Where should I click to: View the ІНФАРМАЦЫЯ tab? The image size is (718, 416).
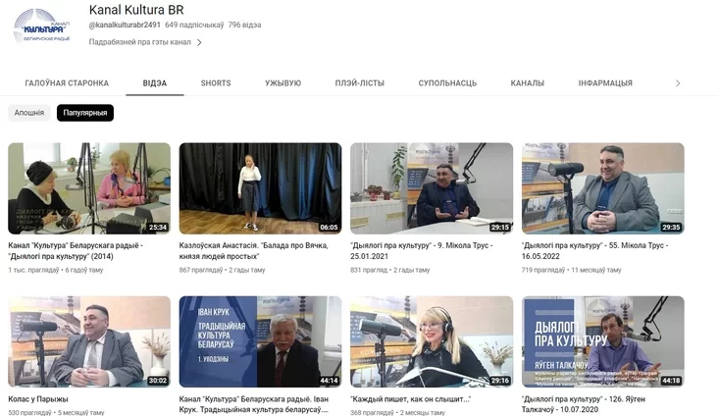point(605,83)
